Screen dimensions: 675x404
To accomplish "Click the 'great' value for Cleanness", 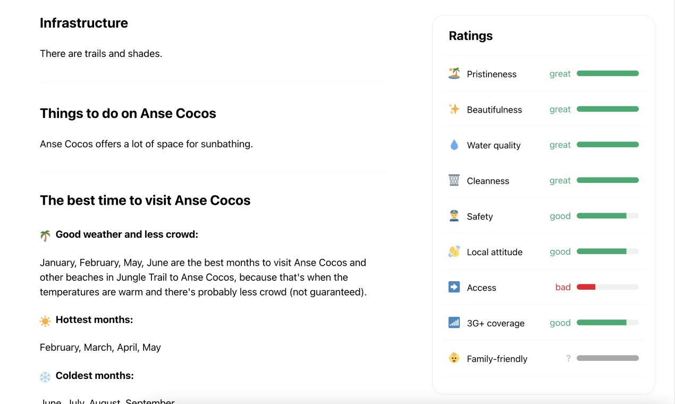I will tap(560, 181).
